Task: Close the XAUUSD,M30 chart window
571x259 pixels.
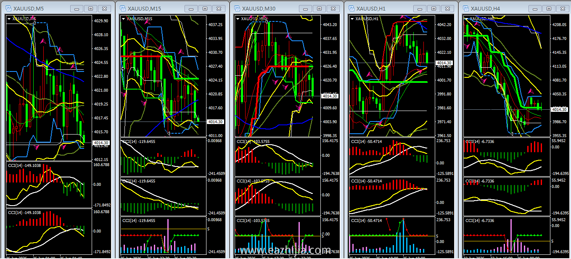Action: tap(333, 8)
